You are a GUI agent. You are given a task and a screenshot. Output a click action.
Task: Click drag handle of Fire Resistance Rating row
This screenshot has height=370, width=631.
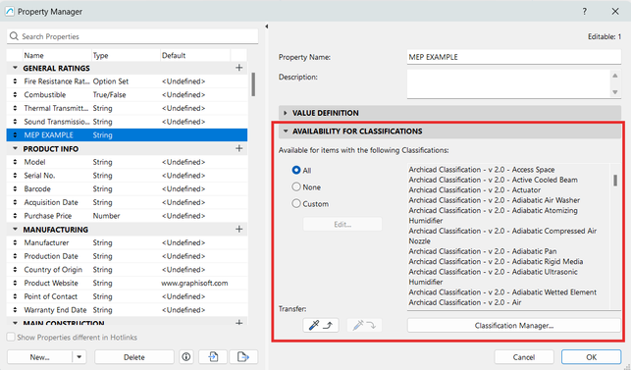click(15, 81)
